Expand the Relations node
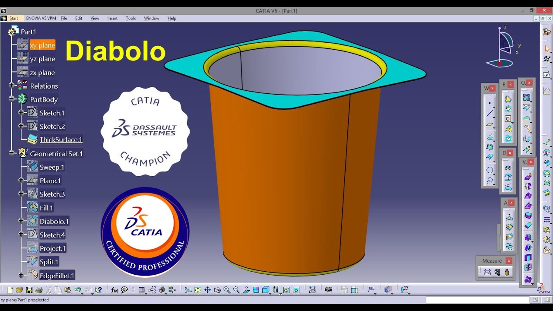553x311 pixels. pyautogui.click(x=11, y=86)
